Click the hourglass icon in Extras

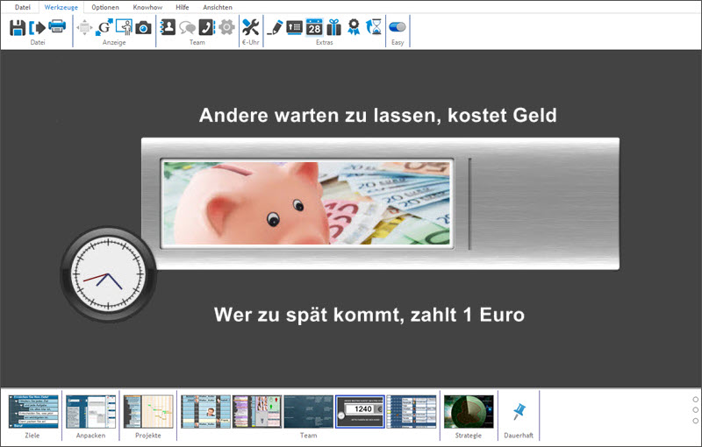[376, 27]
